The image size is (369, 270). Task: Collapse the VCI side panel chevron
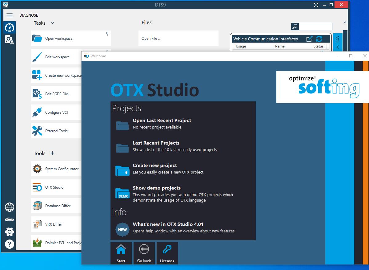click(x=338, y=47)
